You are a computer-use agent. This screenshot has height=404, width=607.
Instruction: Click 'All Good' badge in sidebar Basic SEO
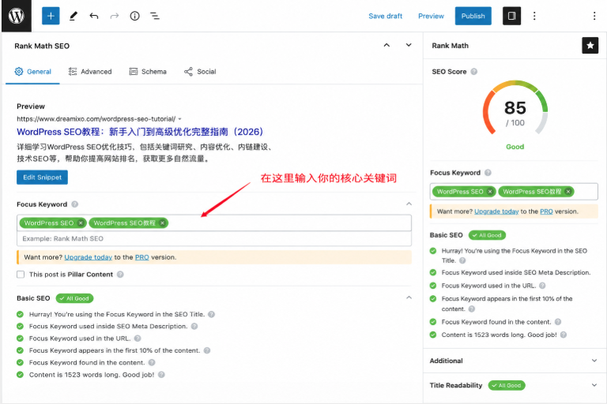(x=487, y=235)
